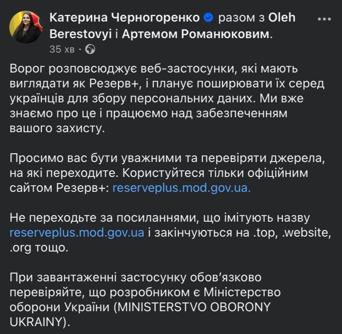Click the words "разом з" in header
This screenshot has height=334, width=342.
[x=242, y=18]
